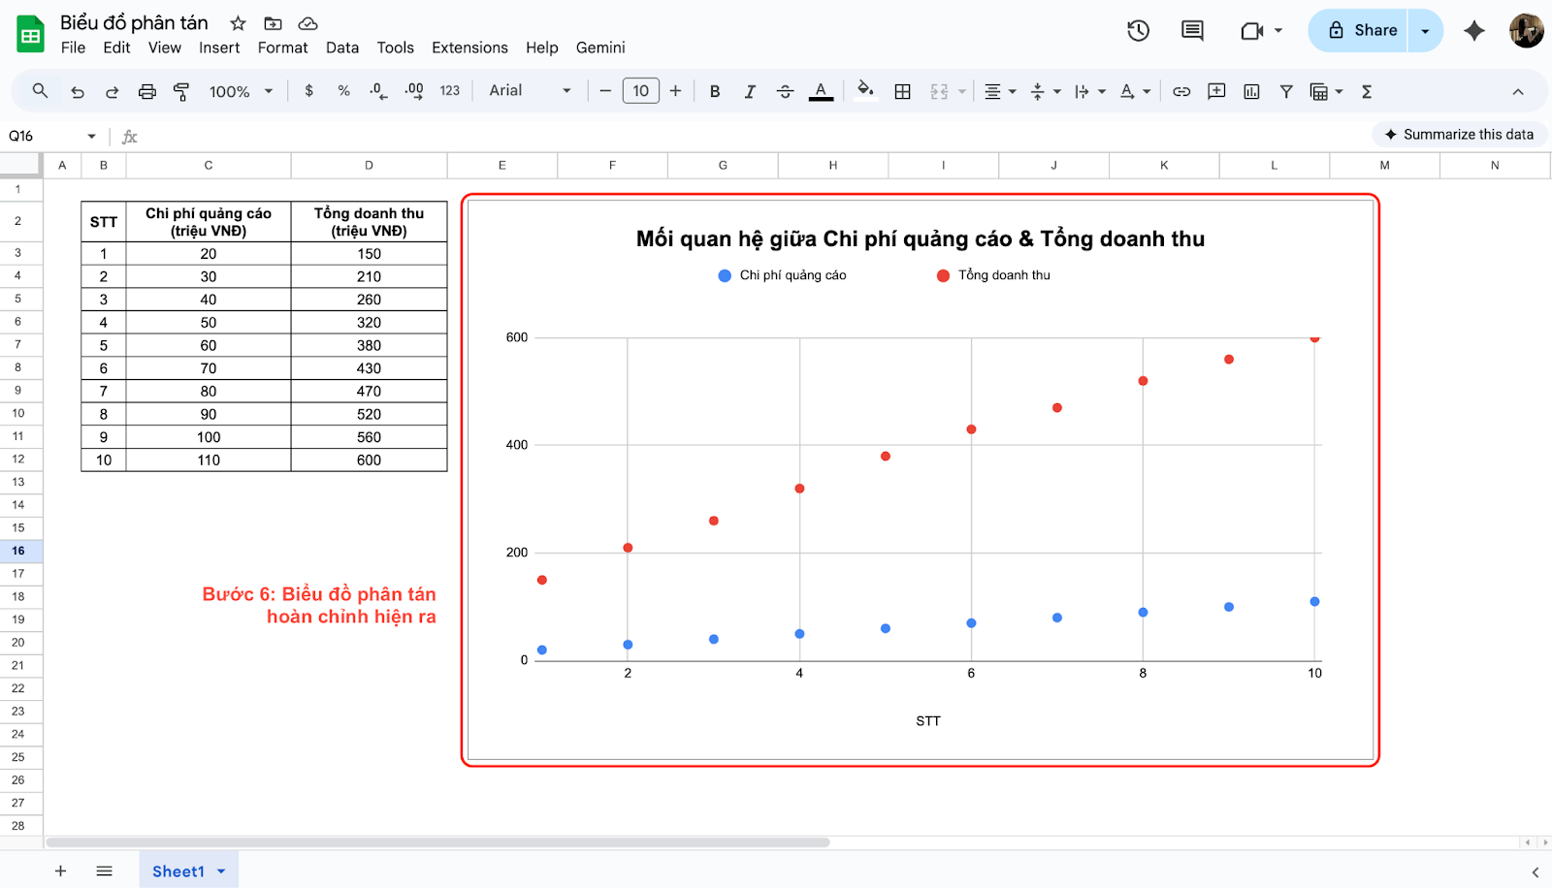Open the Insert menu

[x=219, y=48]
